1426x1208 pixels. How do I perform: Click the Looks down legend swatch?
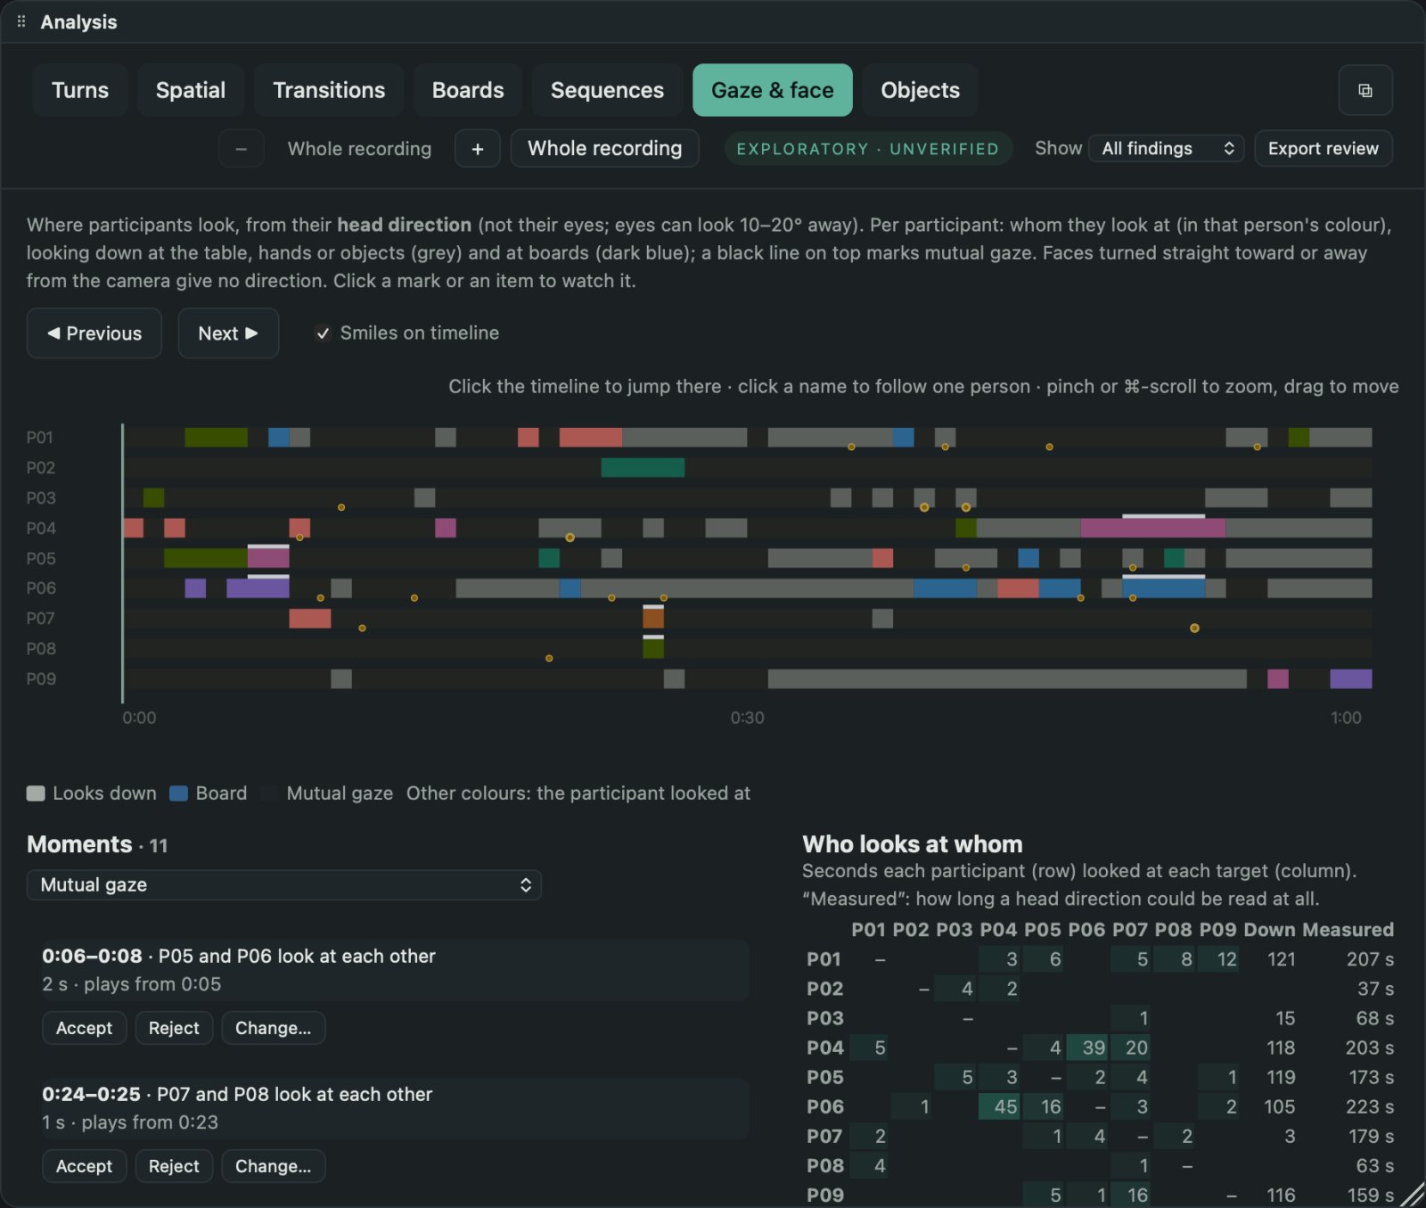tap(36, 793)
